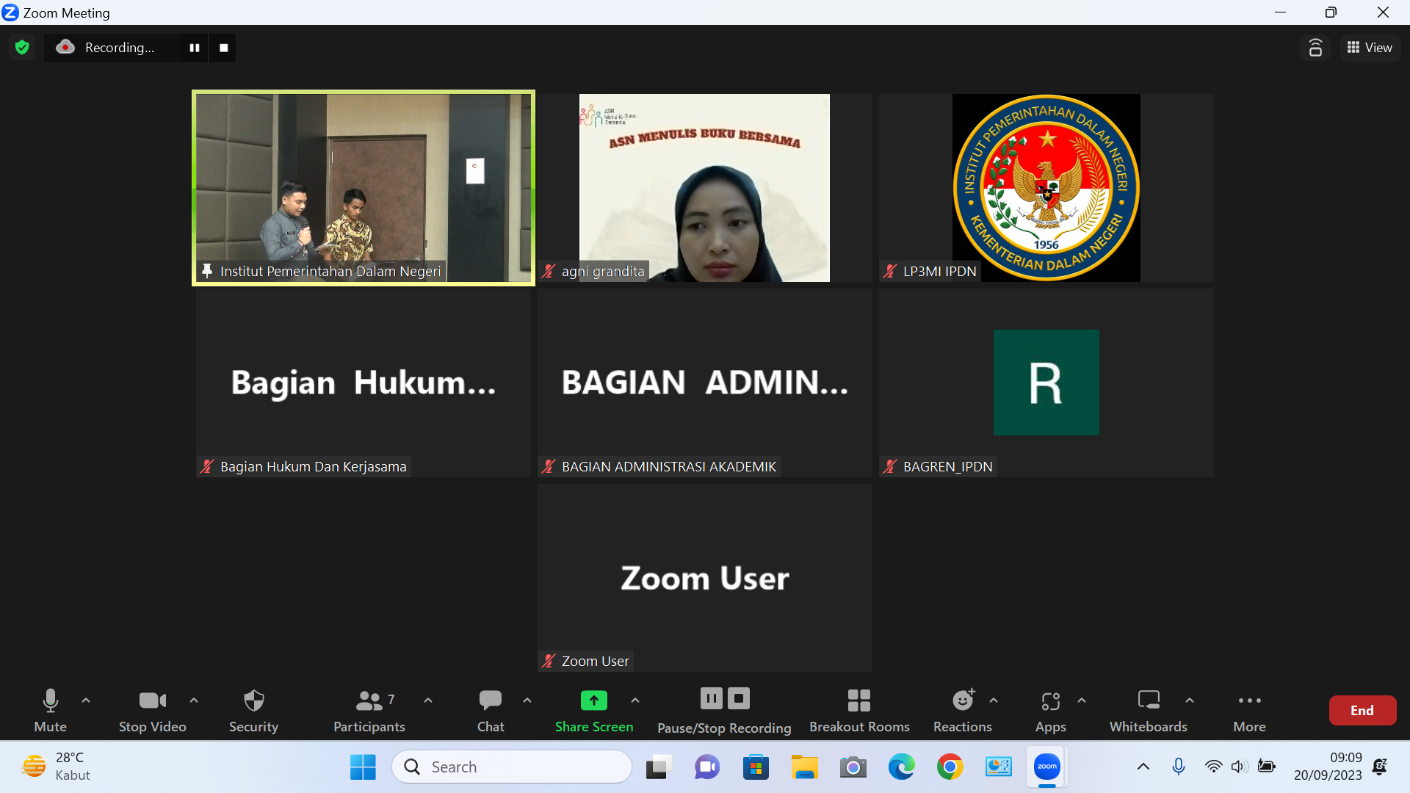Select agni grandita's video tile

click(705, 188)
